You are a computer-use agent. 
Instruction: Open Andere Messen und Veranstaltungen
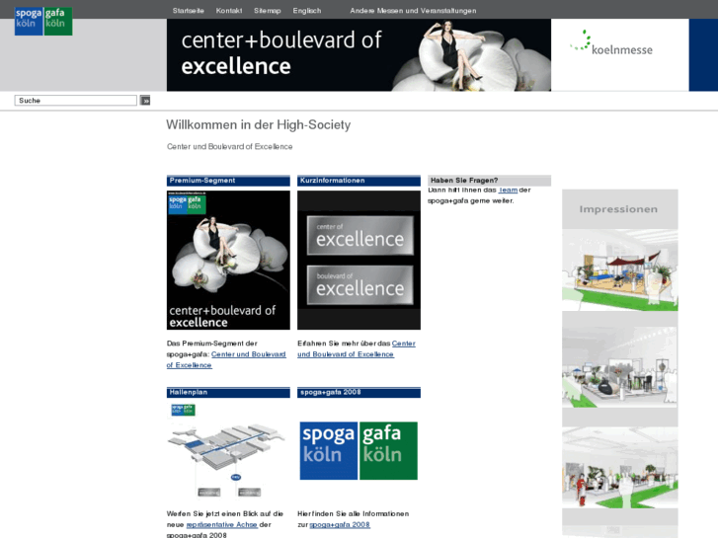(413, 11)
